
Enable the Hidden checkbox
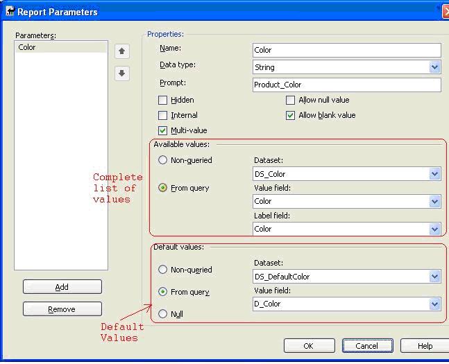coord(162,100)
